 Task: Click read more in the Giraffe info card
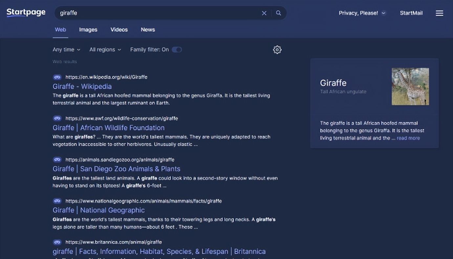click(x=408, y=138)
